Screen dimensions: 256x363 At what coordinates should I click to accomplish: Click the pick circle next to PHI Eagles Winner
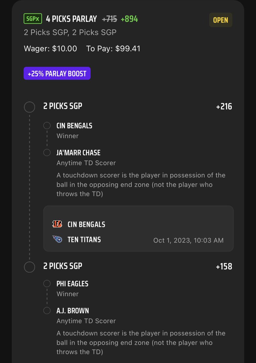[47, 284]
